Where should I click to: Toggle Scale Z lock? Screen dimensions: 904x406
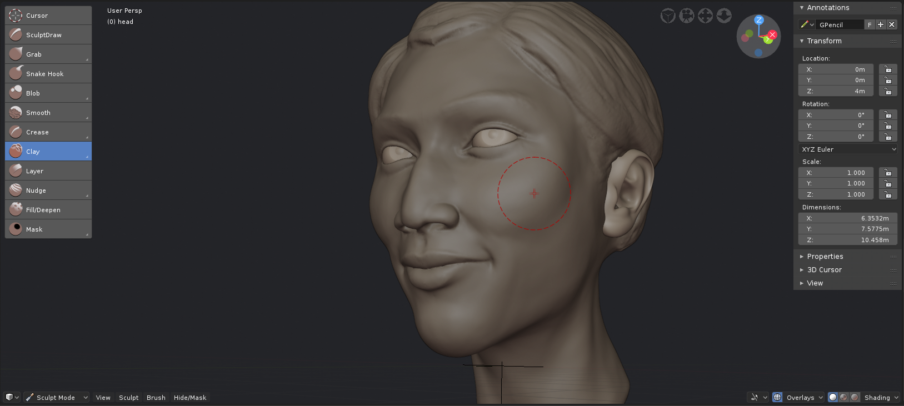point(888,194)
